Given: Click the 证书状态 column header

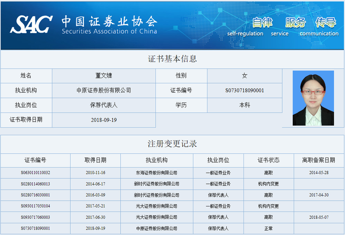Looking at the screenshot, I should point(269,160).
